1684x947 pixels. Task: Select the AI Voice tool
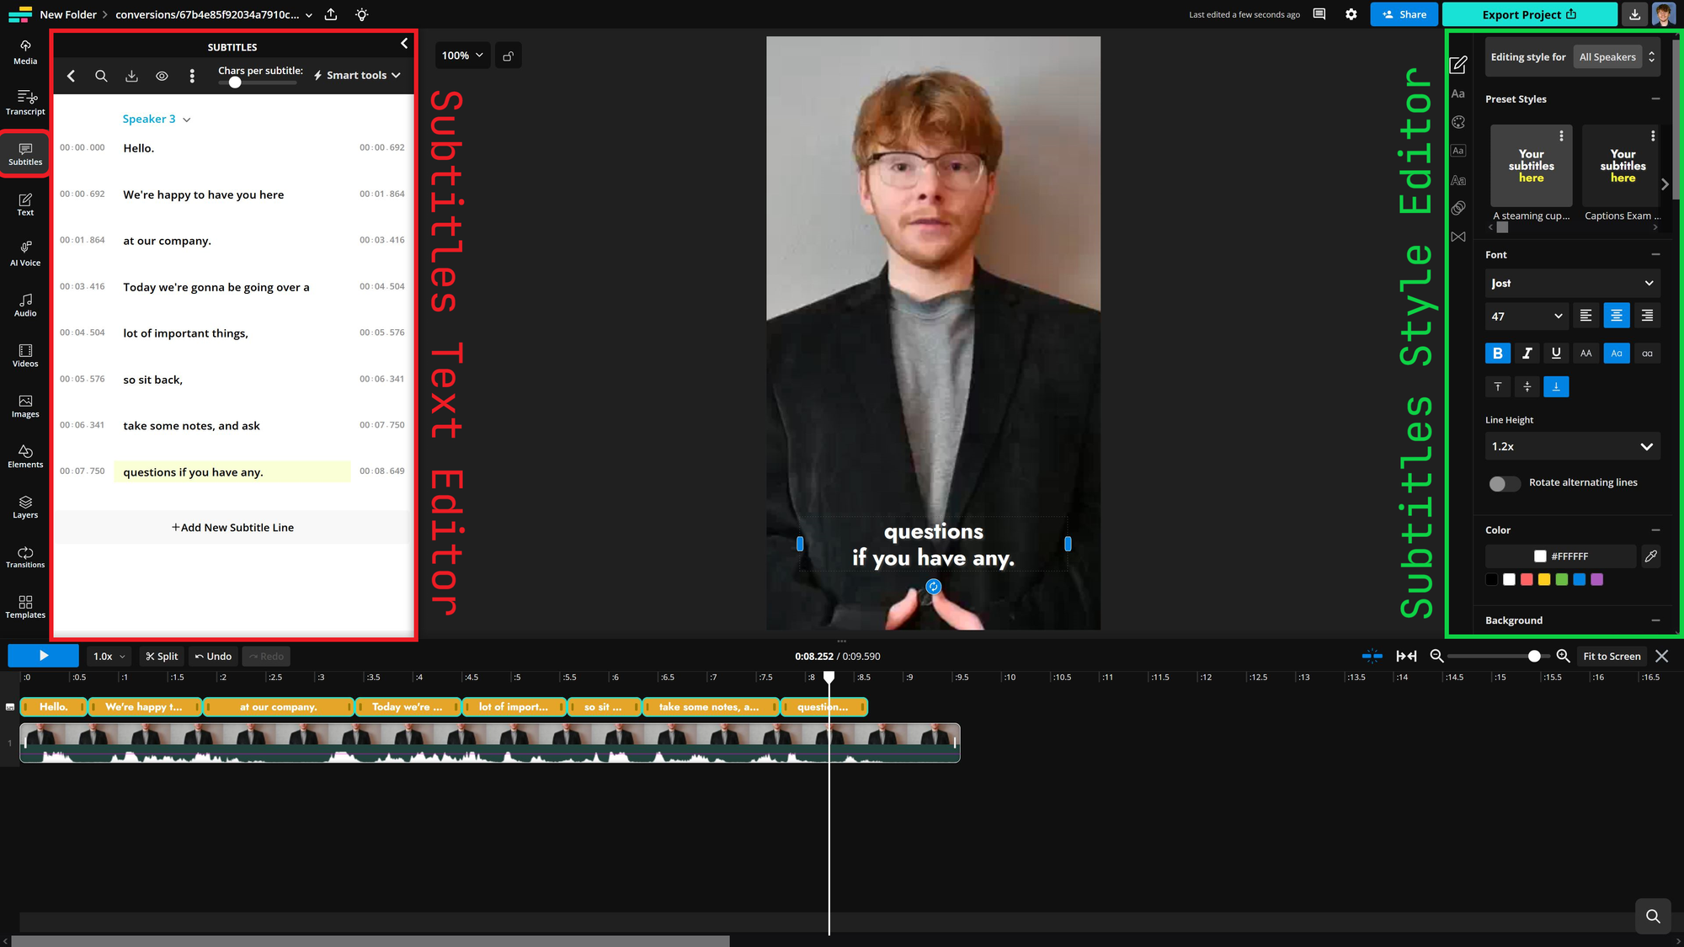click(x=24, y=253)
